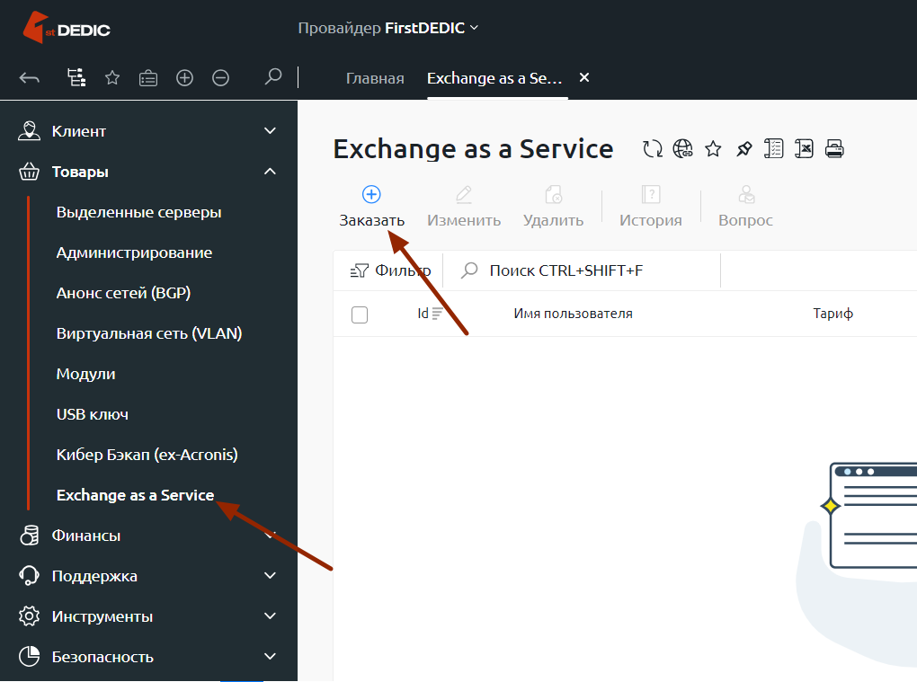917x682 pixels.
Task: Click the circled minus icon in top toolbar
Action: coord(220,78)
